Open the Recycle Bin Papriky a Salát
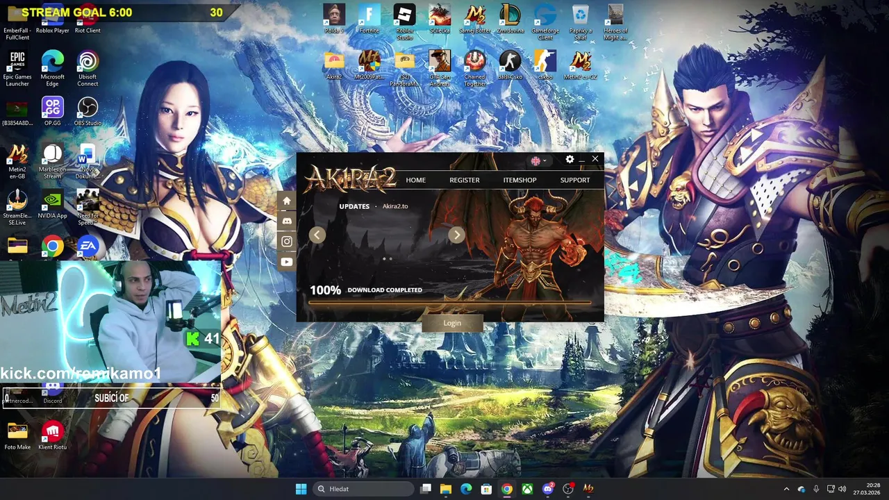The height and width of the screenshot is (500, 889). [x=580, y=22]
